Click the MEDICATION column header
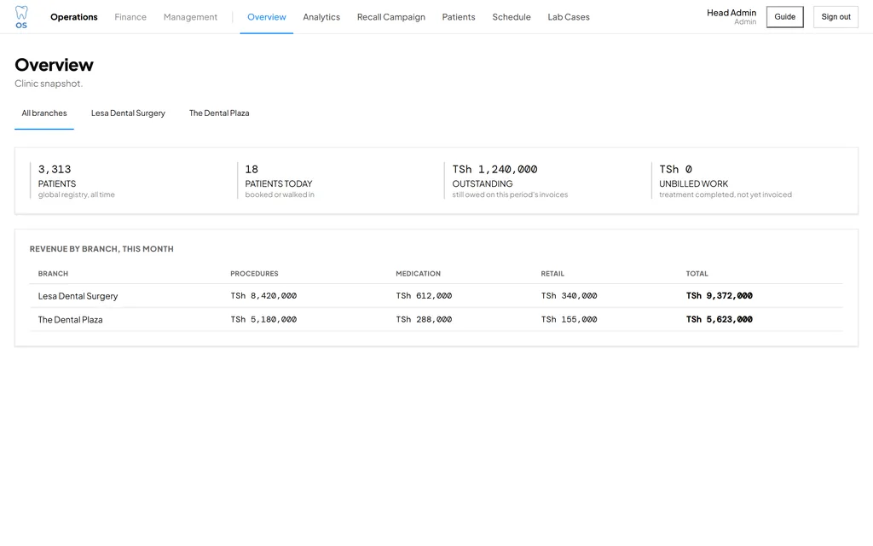The image size is (873, 546). click(x=418, y=274)
